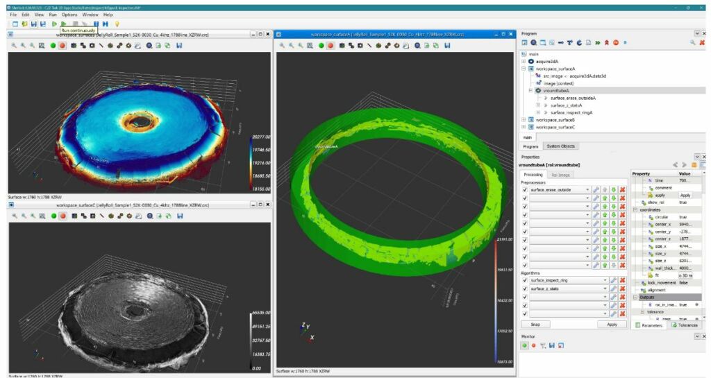This screenshot has height=378, width=711.
Task: Click the magnifier search icon in Program panel
Action: tap(692, 42)
